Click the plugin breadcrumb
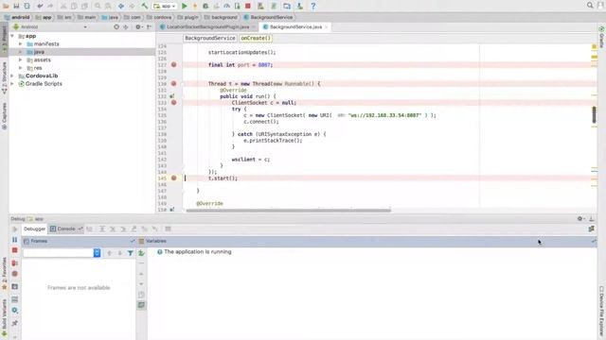Screen dimensions: 606x340 (x=187, y=17)
